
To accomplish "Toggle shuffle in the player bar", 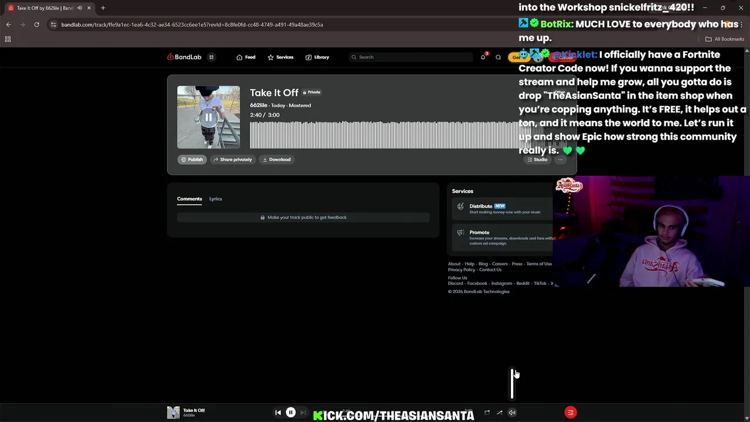I will click(x=499, y=413).
